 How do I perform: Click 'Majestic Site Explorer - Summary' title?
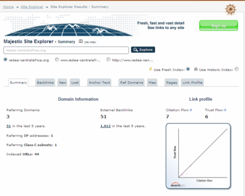pos(39,42)
